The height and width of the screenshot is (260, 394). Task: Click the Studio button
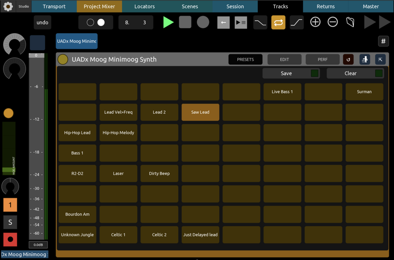tap(24, 6)
